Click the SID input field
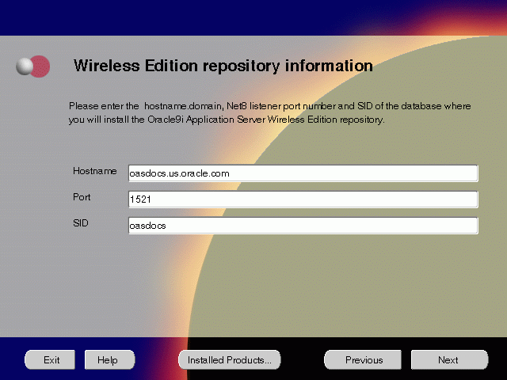Viewport: 507px width, 380px height. (x=303, y=226)
